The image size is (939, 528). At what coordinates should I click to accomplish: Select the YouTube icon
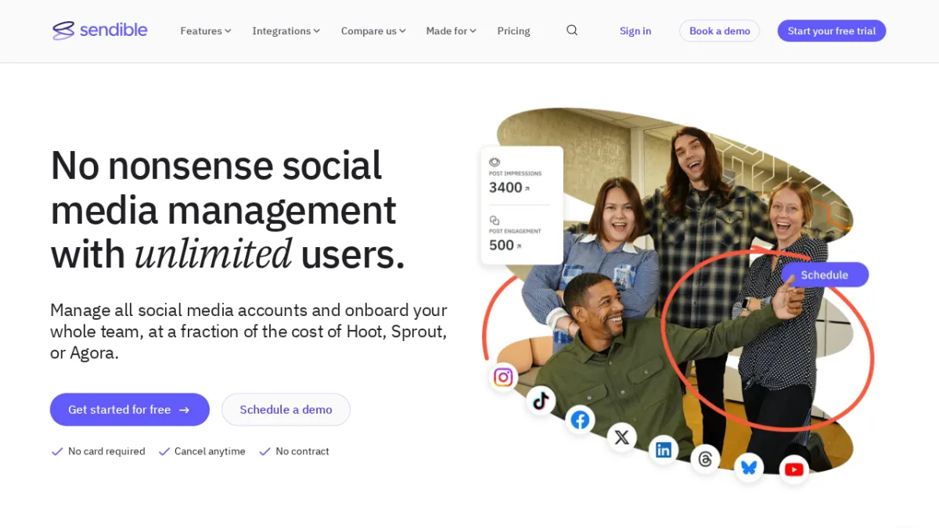pos(794,469)
